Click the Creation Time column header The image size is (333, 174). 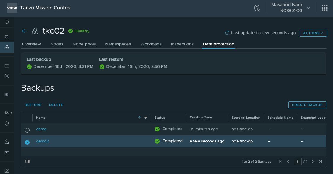pyautogui.click(x=201, y=117)
